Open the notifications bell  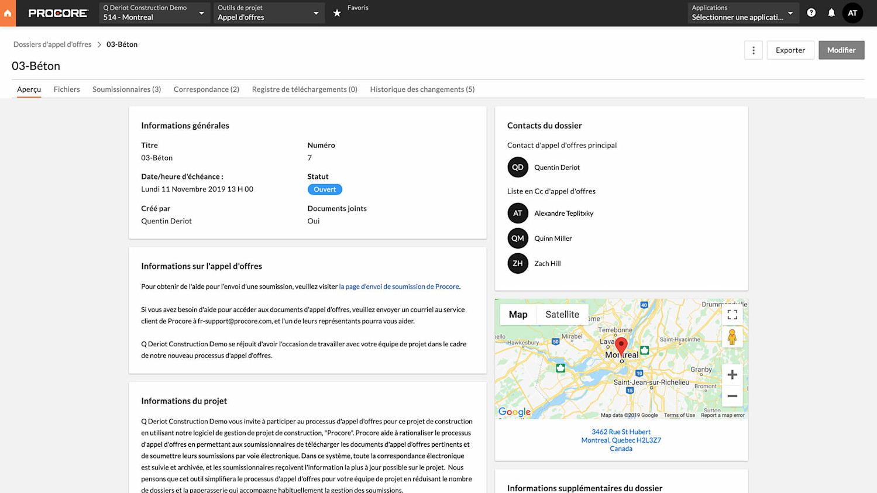point(831,12)
